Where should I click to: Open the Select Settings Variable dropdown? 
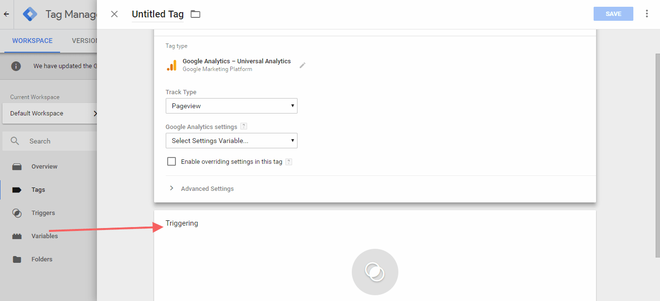(231, 141)
